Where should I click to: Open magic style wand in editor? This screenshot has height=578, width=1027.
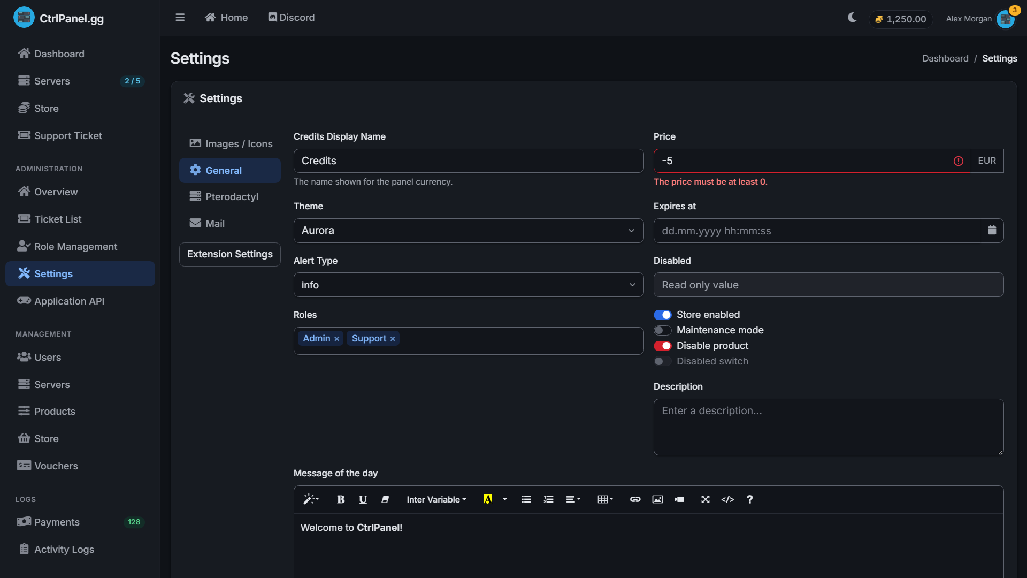click(311, 499)
